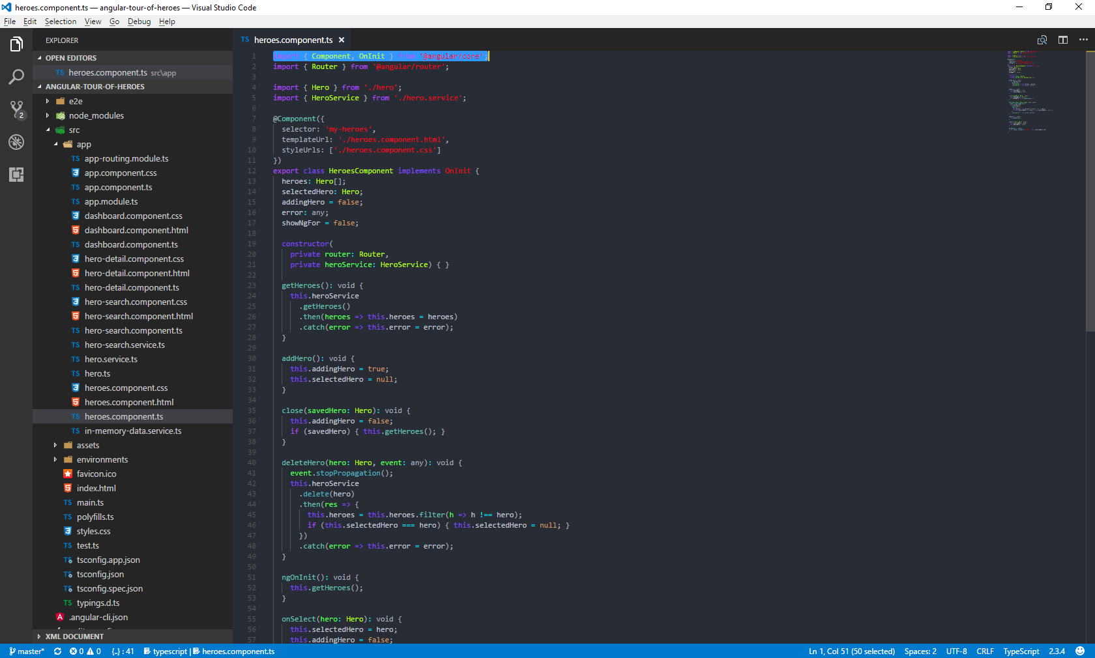The image size is (1095, 658).
Task: Open the Search view in activity bar
Action: (16, 77)
